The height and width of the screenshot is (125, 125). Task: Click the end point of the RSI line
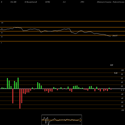pyautogui.click(x=111, y=36)
